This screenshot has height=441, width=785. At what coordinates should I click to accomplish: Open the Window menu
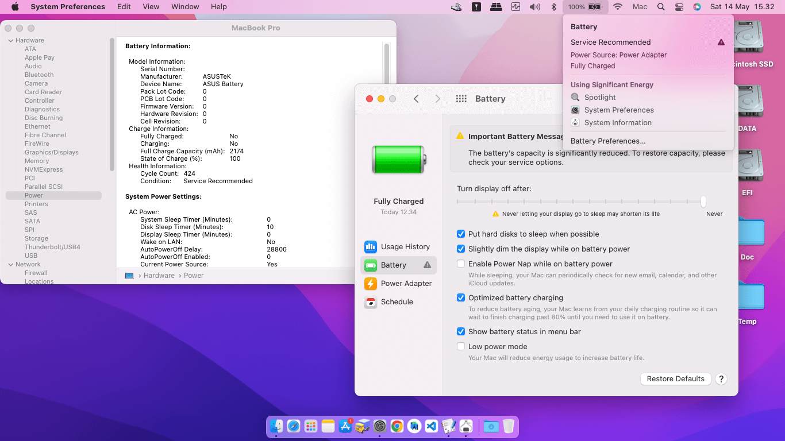[185, 7]
